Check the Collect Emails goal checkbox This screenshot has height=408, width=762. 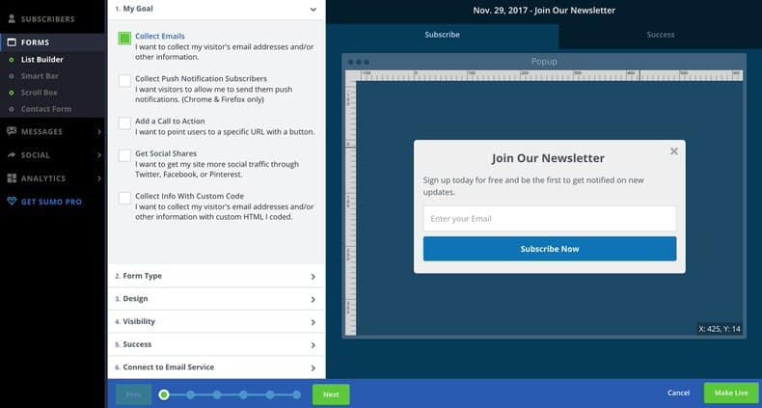[x=124, y=39]
